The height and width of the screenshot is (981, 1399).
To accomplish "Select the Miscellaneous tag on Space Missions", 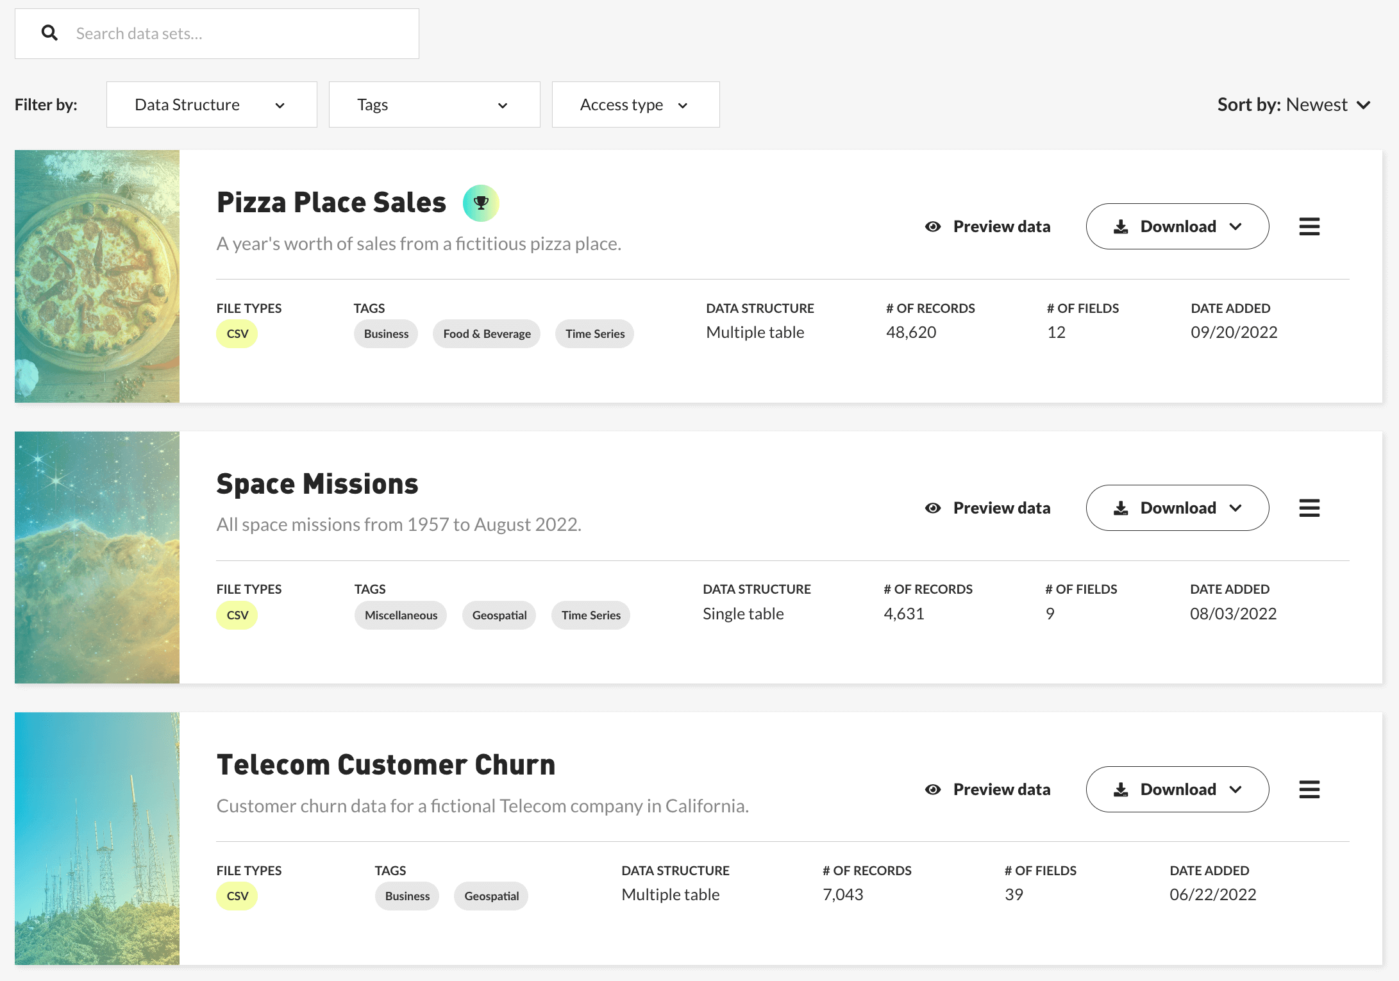I will click(x=401, y=616).
